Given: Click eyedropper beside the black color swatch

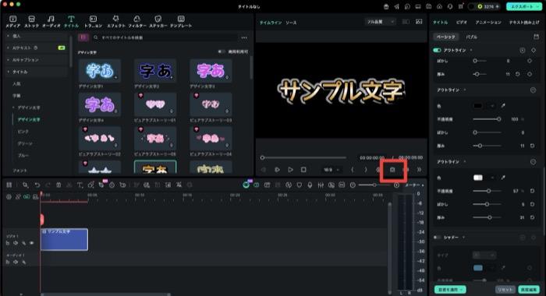Looking at the screenshot, I should [503, 106].
